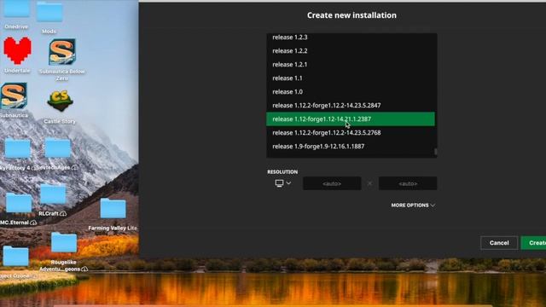This screenshot has width=546, height=307.
Task: Click the version list scrollbar thumb
Action: point(435,152)
